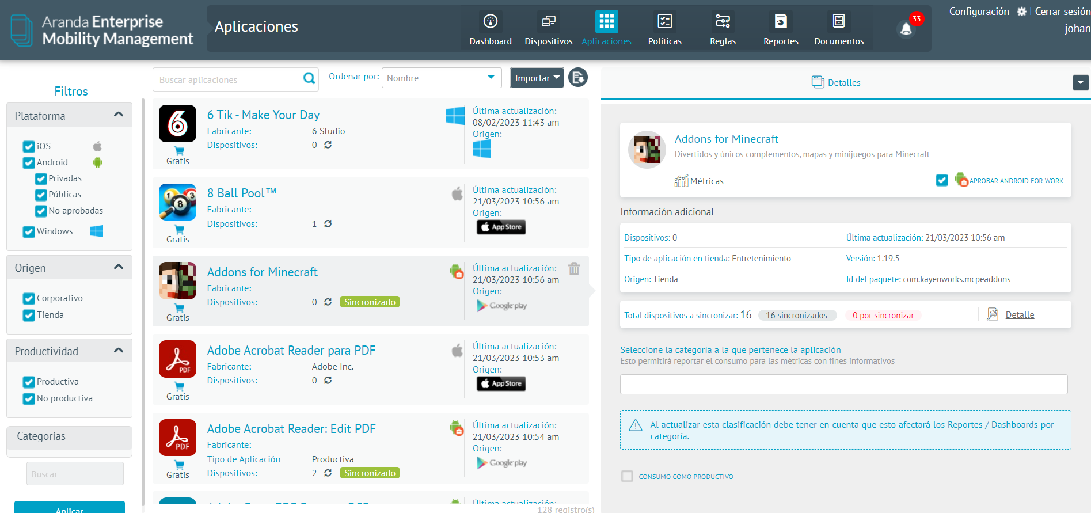Image resolution: width=1091 pixels, height=513 pixels.
Task: Click the export list icon next to Importar
Action: [x=578, y=77]
